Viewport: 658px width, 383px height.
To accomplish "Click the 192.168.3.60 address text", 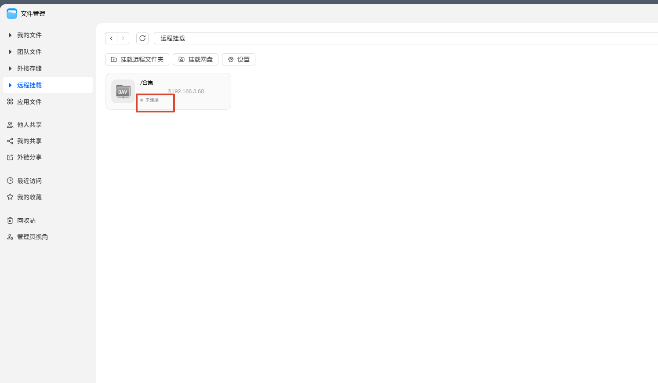I will click(188, 91).
